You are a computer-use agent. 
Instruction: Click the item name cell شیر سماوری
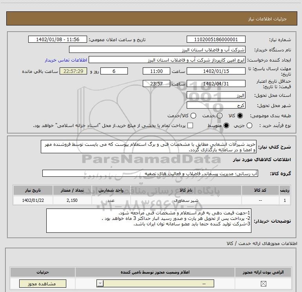tap(186, 200)
